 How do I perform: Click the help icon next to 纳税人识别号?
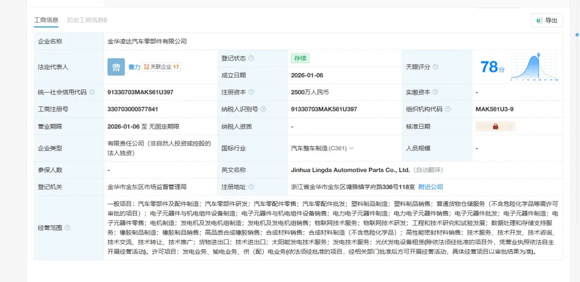[263, 109]
